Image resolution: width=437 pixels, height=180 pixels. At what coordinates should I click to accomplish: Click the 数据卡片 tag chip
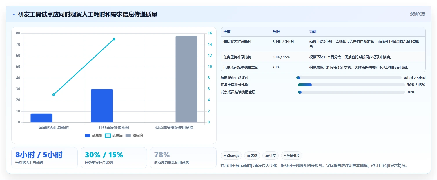[x=292, y=156]
